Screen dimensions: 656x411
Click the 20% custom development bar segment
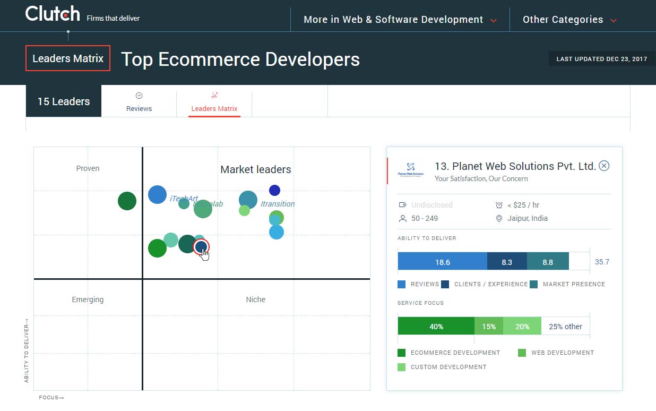522,327
